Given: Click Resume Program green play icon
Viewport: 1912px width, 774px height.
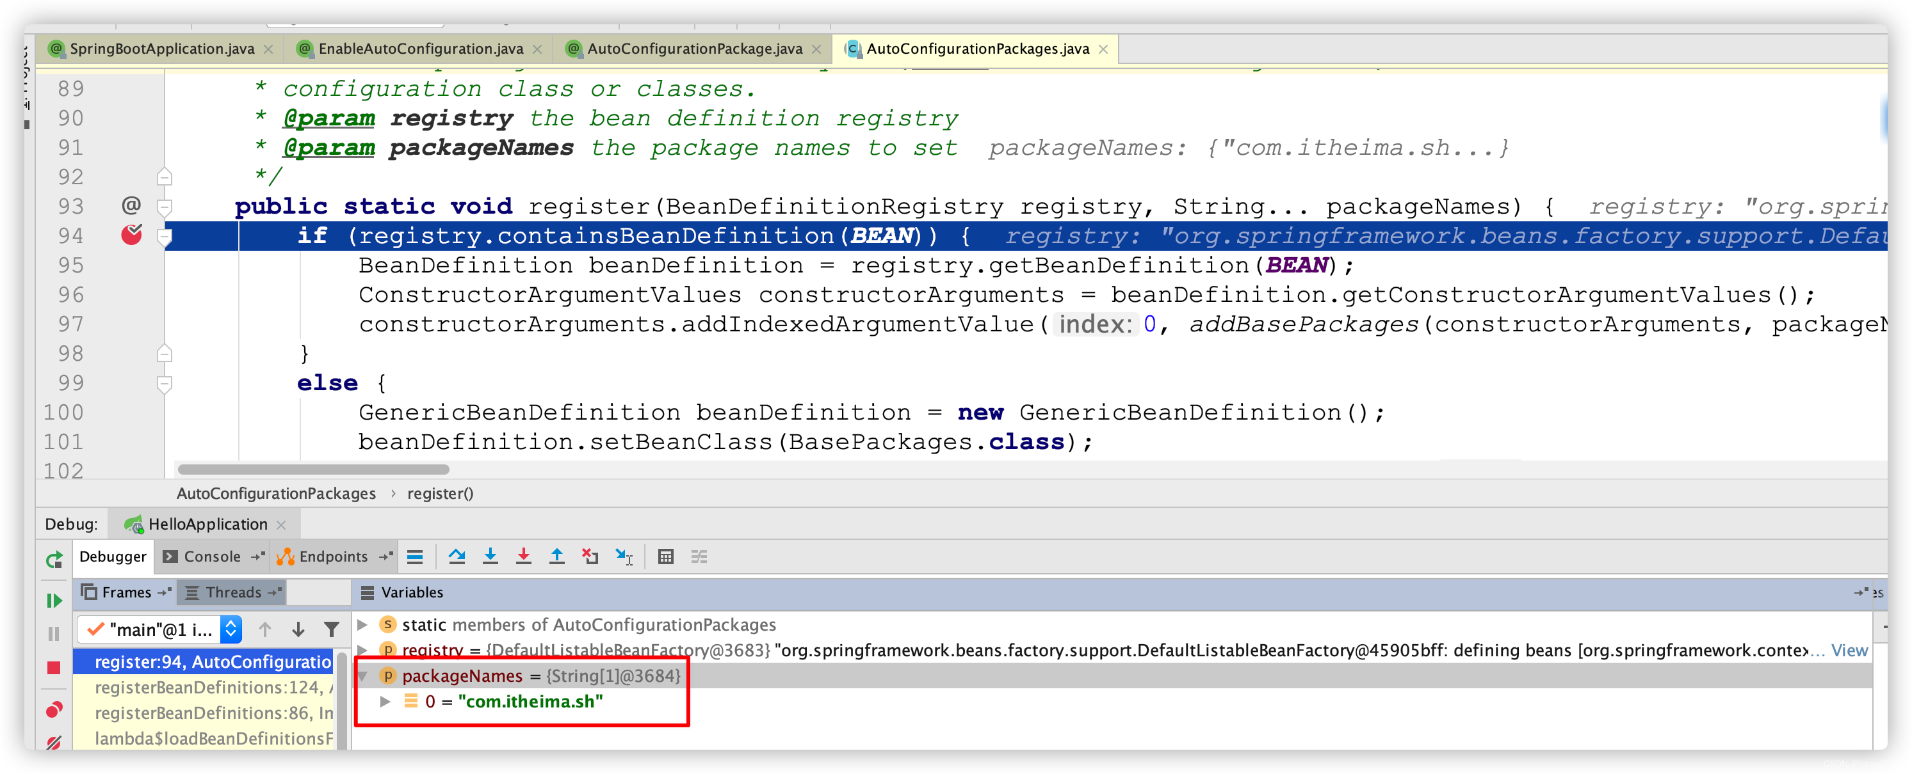Looking at the screenshot, I should tap(54, 601).
